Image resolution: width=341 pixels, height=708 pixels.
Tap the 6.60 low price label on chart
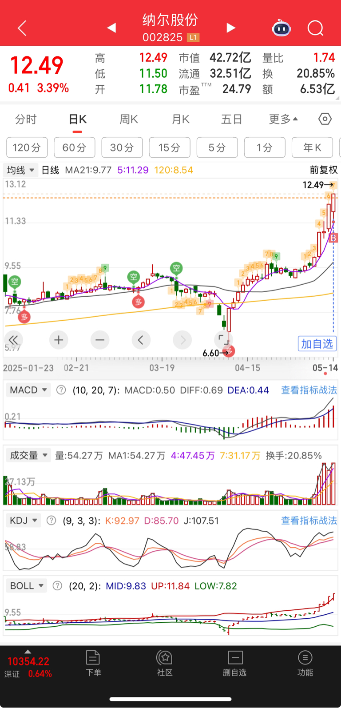tap(211, 353)
